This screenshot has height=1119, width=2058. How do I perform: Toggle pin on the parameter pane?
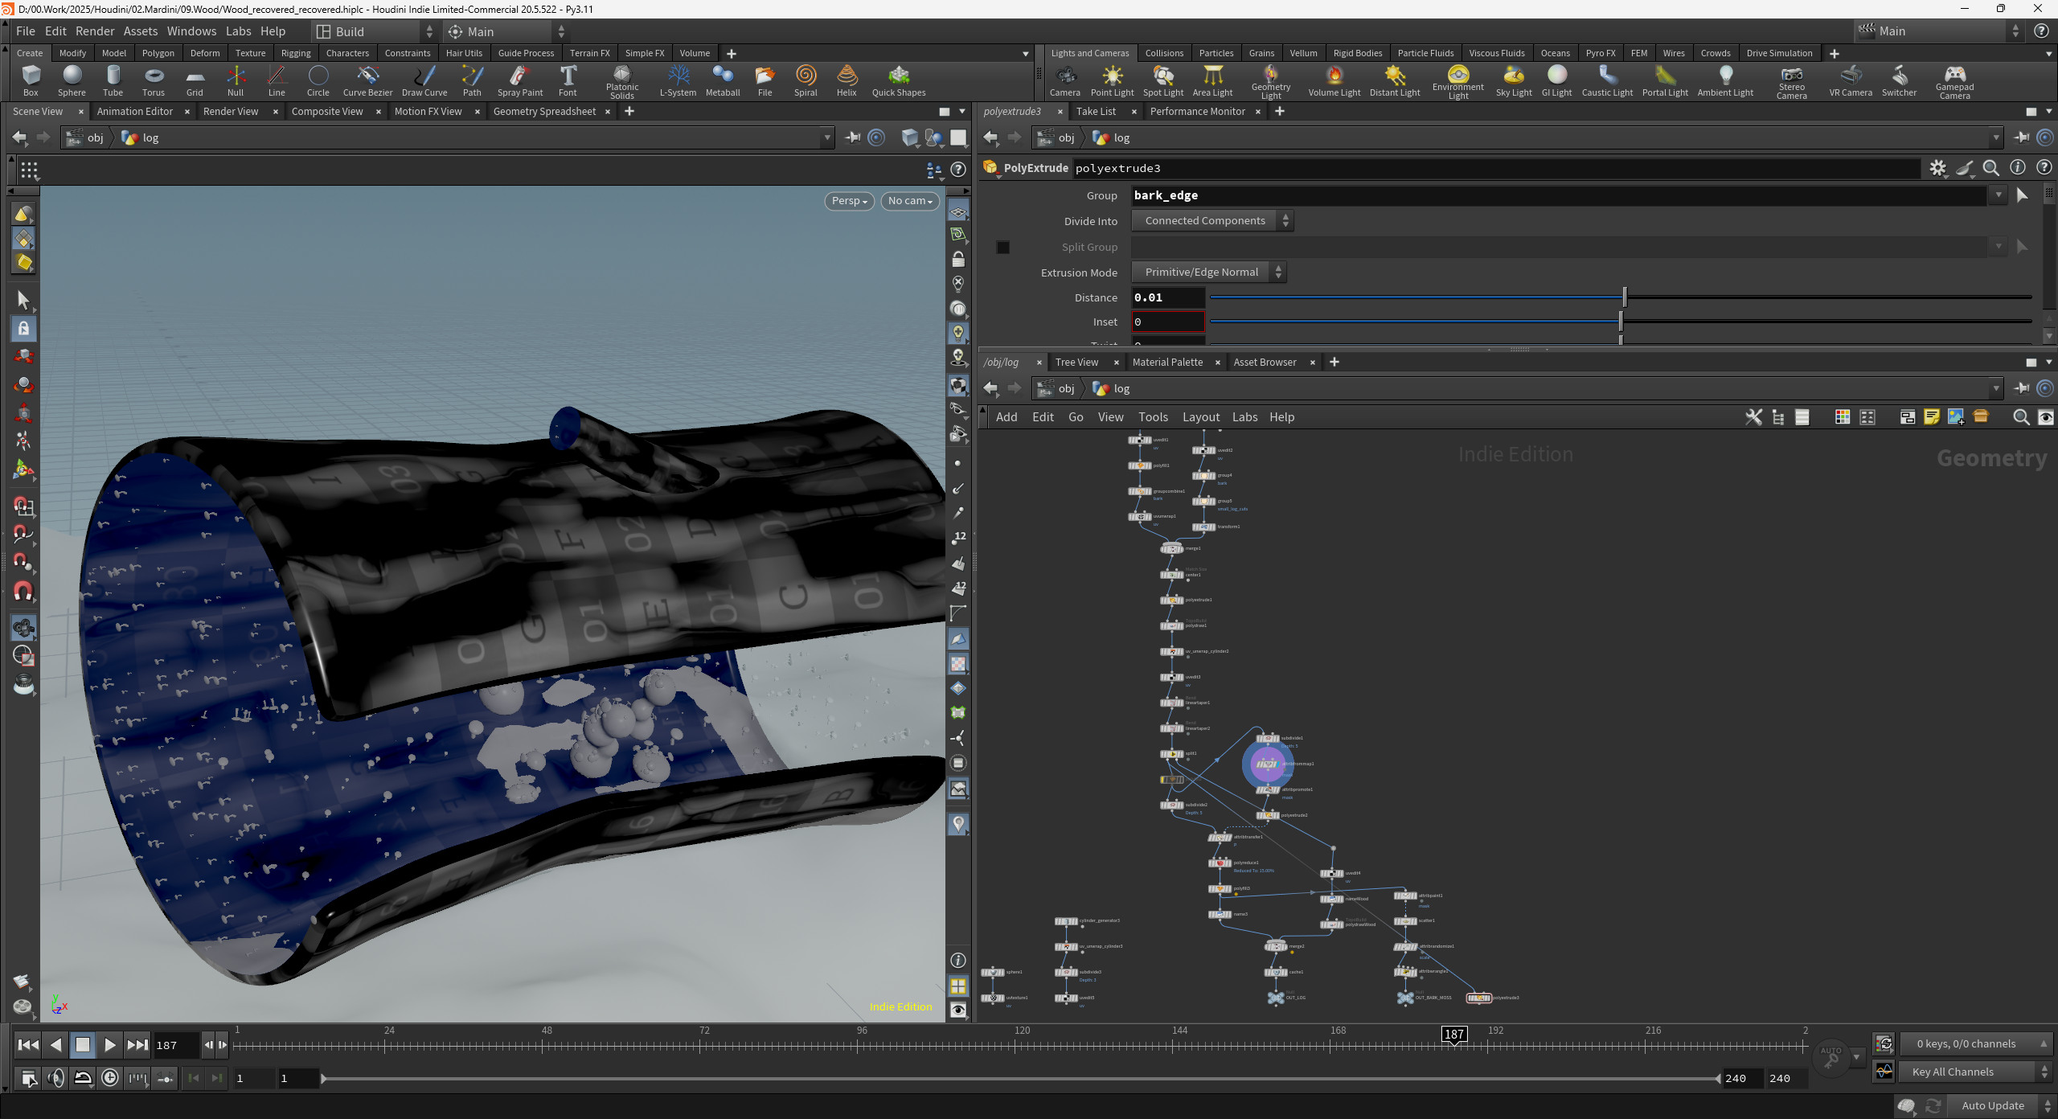click(x=2022, y=137)
